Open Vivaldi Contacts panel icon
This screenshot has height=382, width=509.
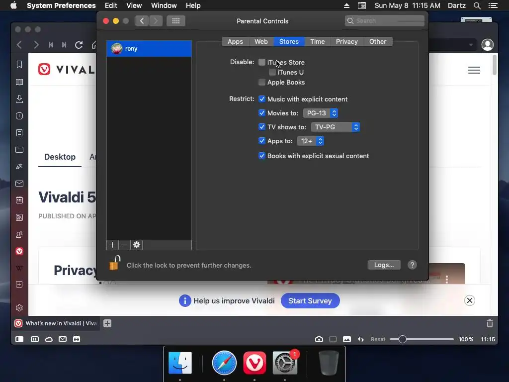[19, 234]
